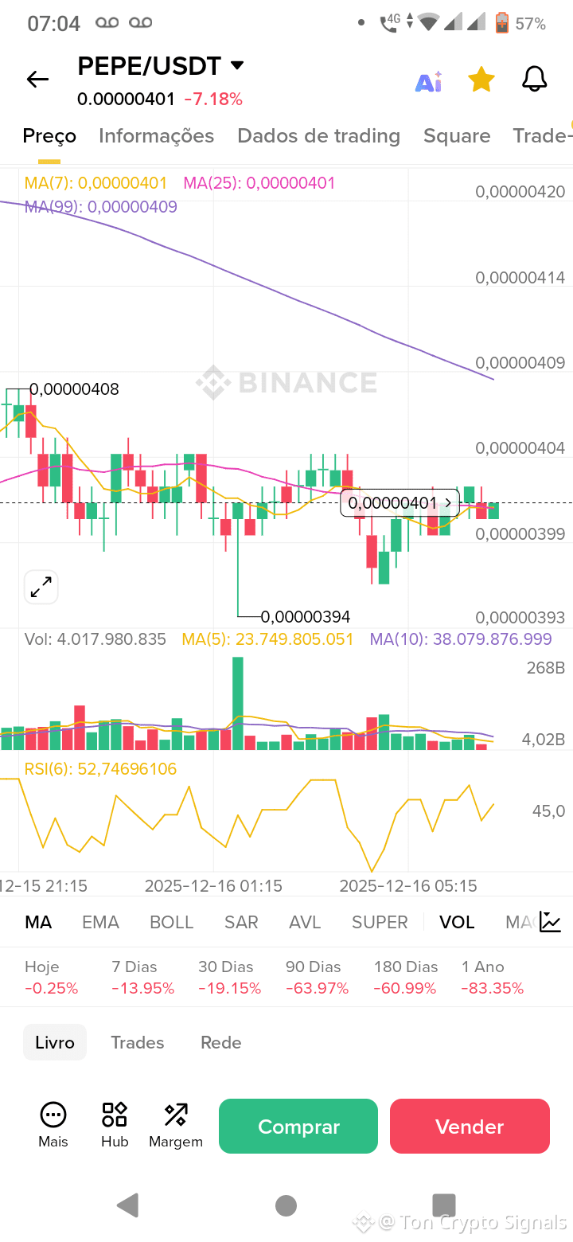Viewport: 573px width, 1242px height.
Task: Tap the battery status icon
Action: point(502,23)
